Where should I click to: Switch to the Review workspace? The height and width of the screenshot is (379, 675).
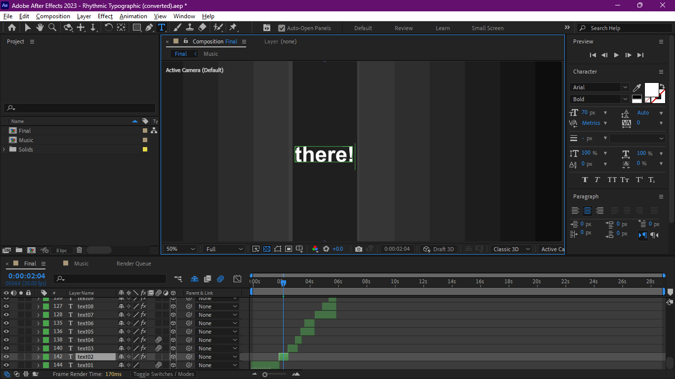(404, 28)
